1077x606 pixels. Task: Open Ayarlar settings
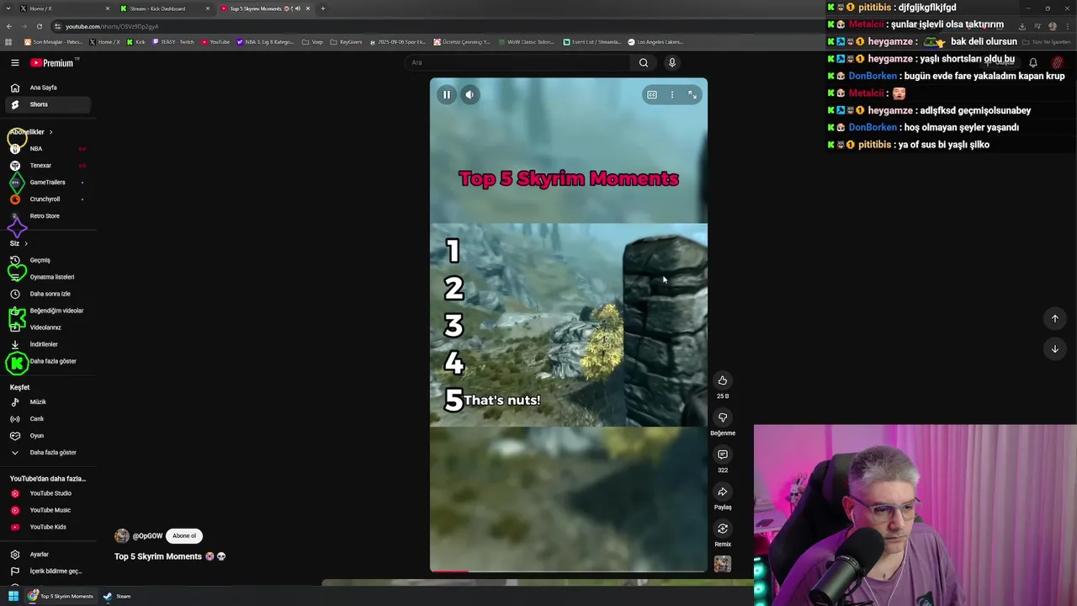(48, 555)
